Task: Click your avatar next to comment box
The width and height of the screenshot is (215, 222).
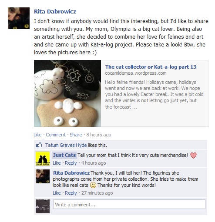Action: (x=43, y=206)
